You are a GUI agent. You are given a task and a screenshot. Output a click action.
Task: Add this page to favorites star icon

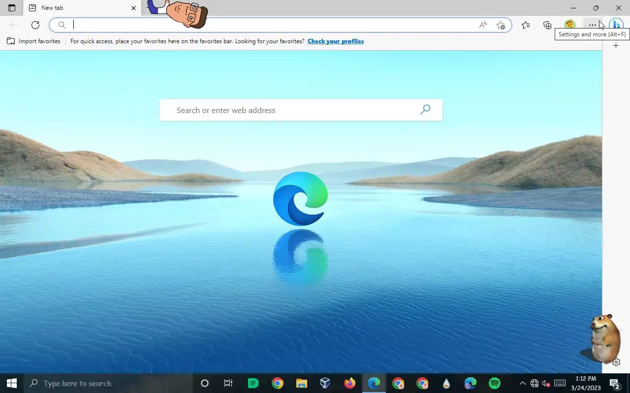pos(501,25)
